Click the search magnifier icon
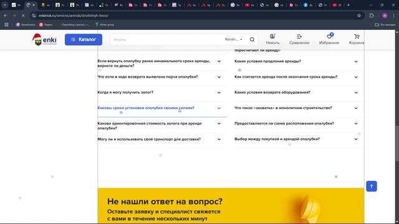Viewport: 399px width, 224px height. tap(252, 40)
